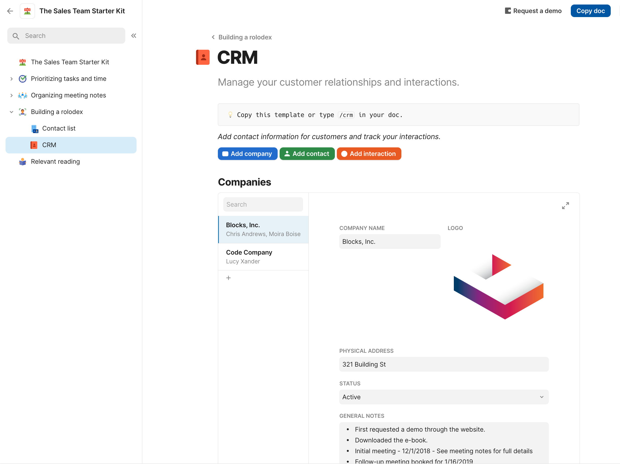The image size is (620, 464).
Task: Click the Contact list spreadsheet icon
Action: (x=35, y=128)
